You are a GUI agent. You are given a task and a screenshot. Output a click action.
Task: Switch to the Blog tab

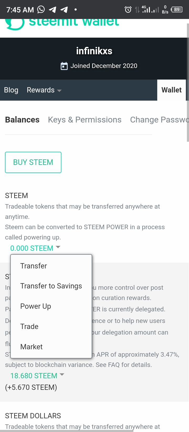pyautogui.click(x=11, y=90)
